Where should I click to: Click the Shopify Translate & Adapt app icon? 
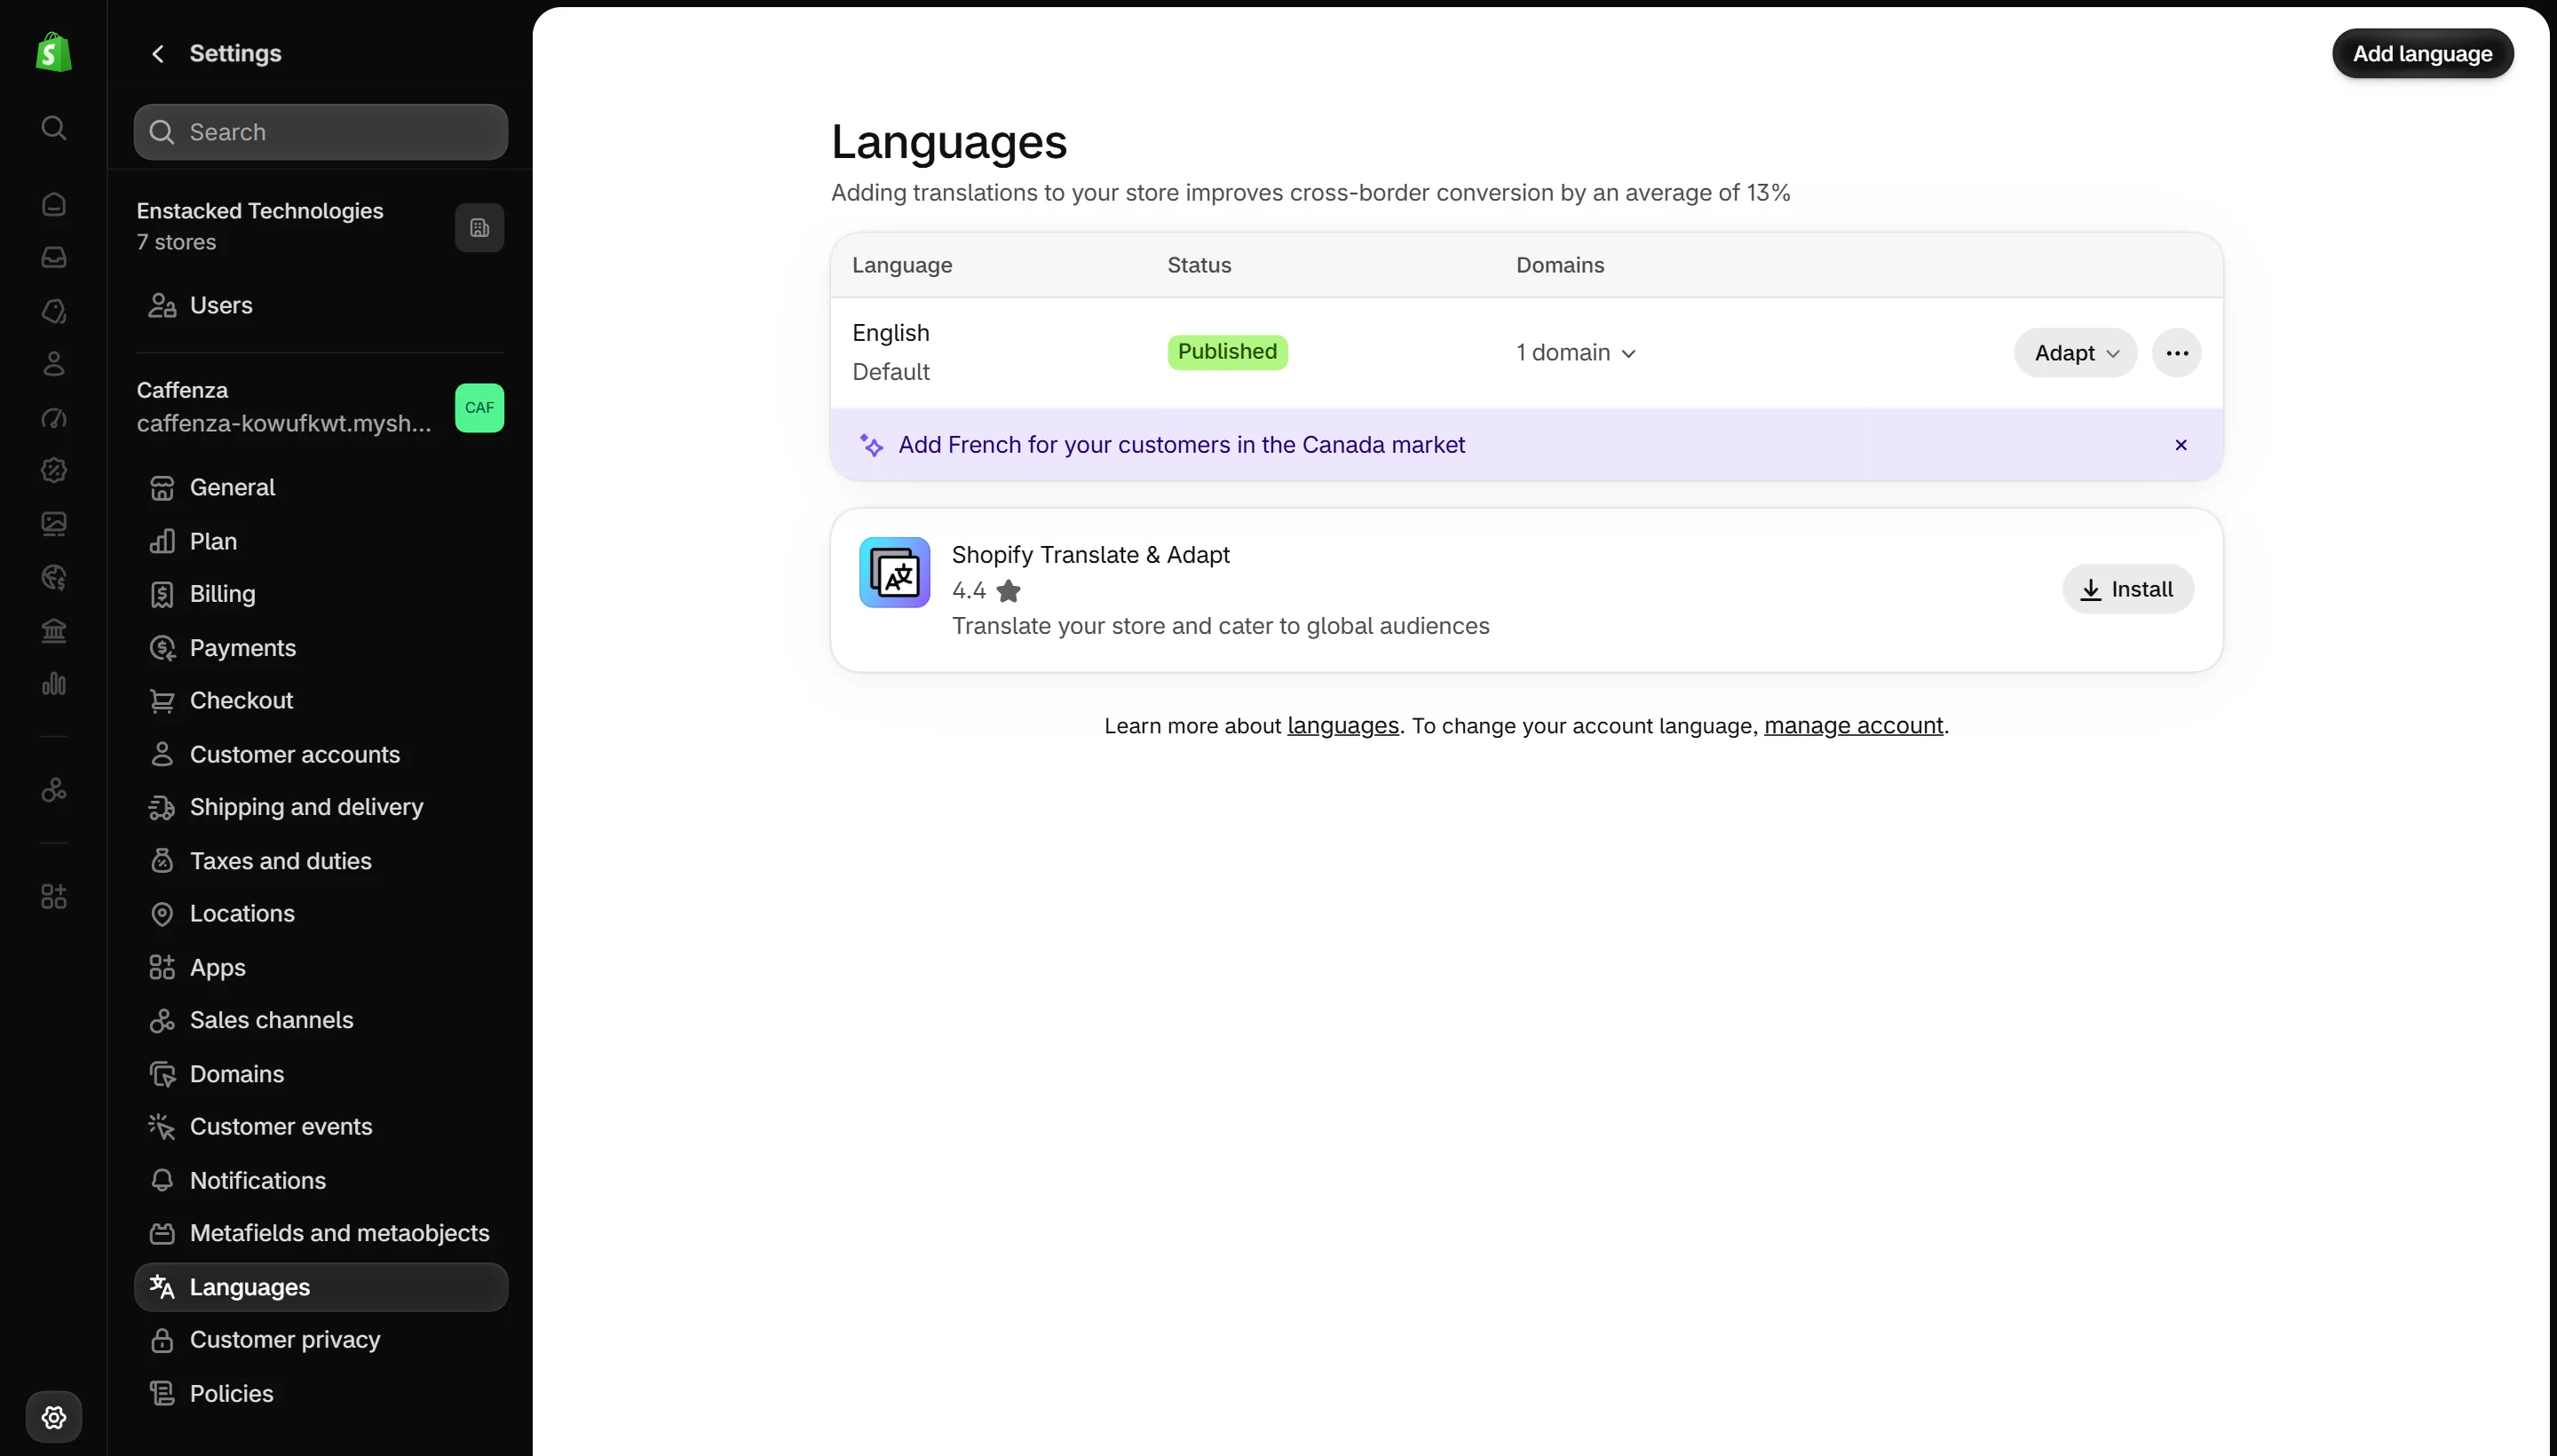894,573
